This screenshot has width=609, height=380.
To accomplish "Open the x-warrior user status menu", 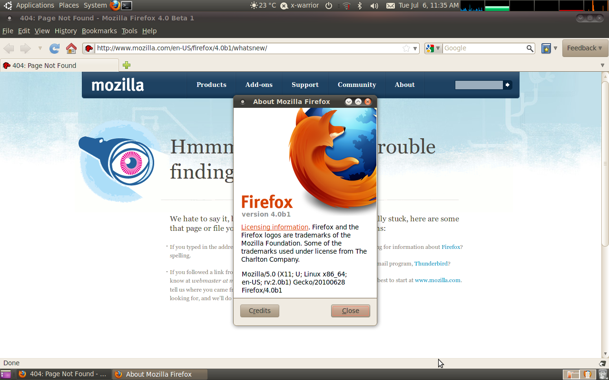I will 299,6.
